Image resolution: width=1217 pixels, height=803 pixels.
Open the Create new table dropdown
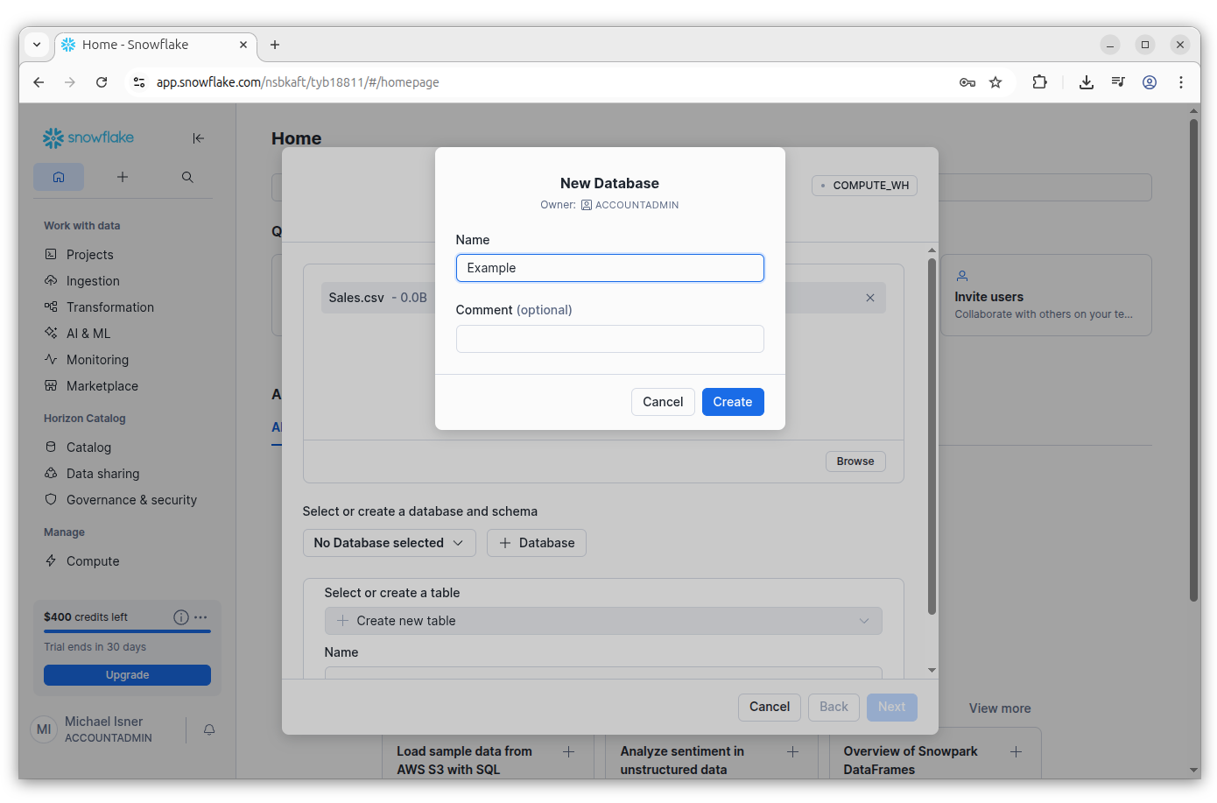pos(602,621)
